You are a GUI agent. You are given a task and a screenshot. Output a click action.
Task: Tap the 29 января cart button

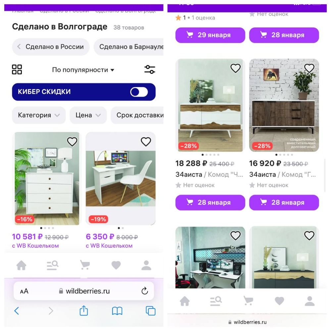coord(210,35)
